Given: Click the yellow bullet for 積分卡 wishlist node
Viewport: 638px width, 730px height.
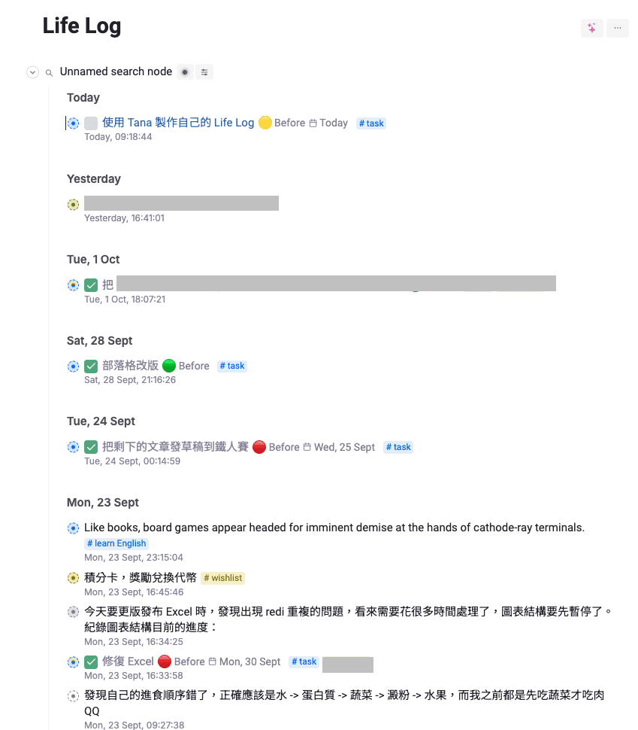Looking at the screenshot, I should coord(73,578).
